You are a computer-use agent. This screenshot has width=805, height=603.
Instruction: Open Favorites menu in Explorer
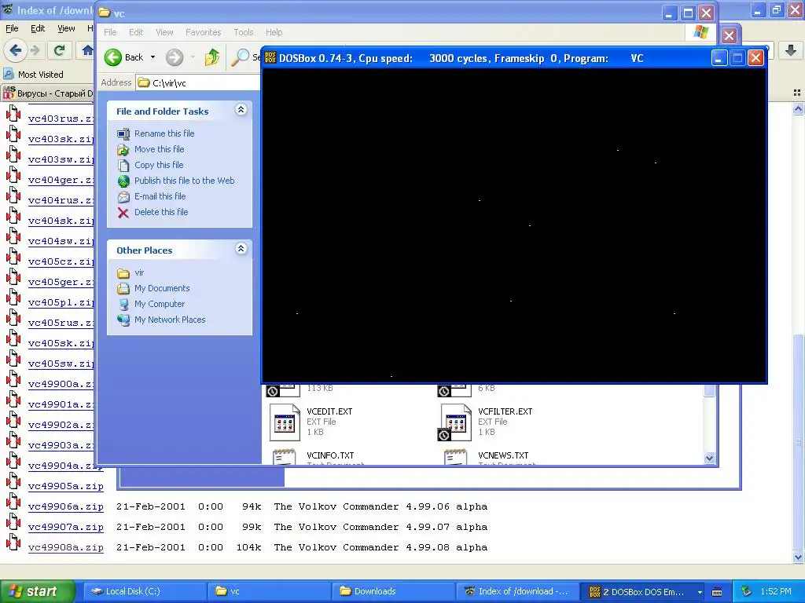click(204, 32)
